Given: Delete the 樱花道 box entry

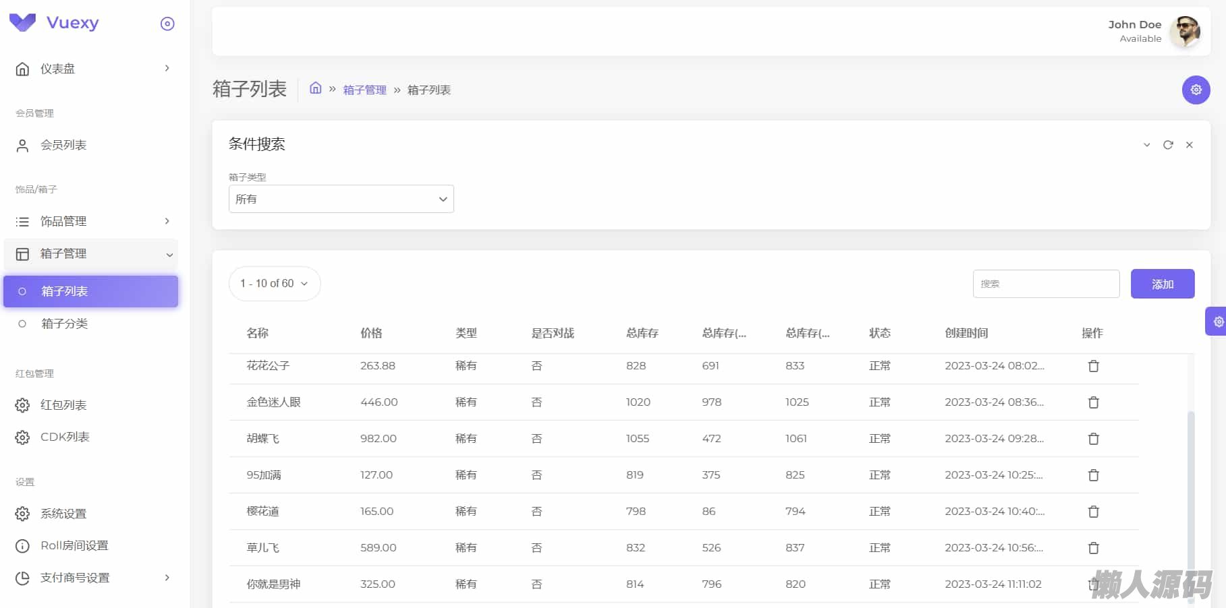Looking at the screenshot, I should click(1093, 512).
